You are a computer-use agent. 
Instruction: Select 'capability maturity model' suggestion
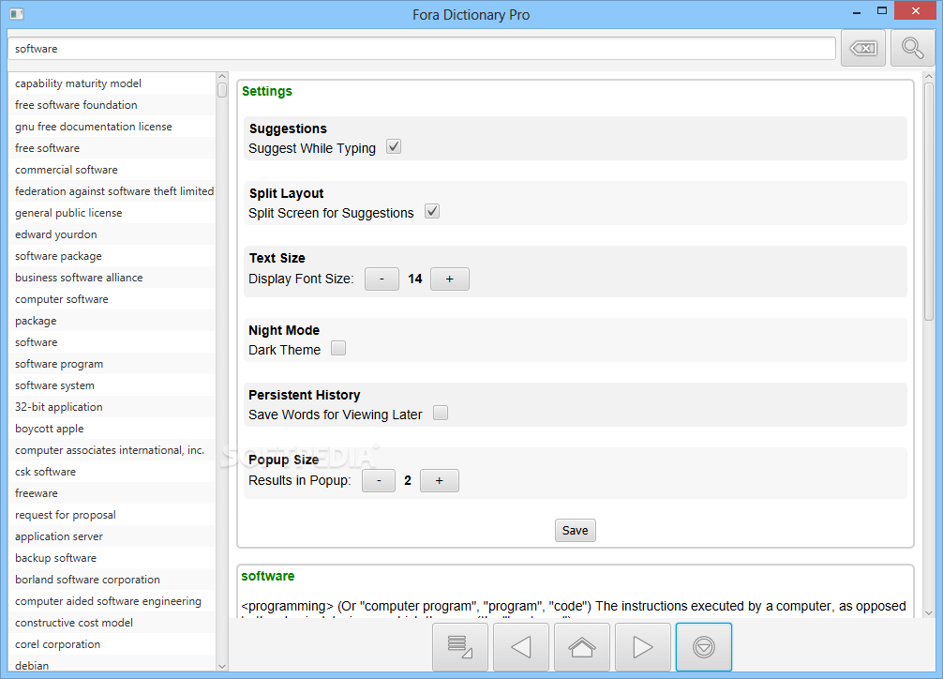coord(112,83)
